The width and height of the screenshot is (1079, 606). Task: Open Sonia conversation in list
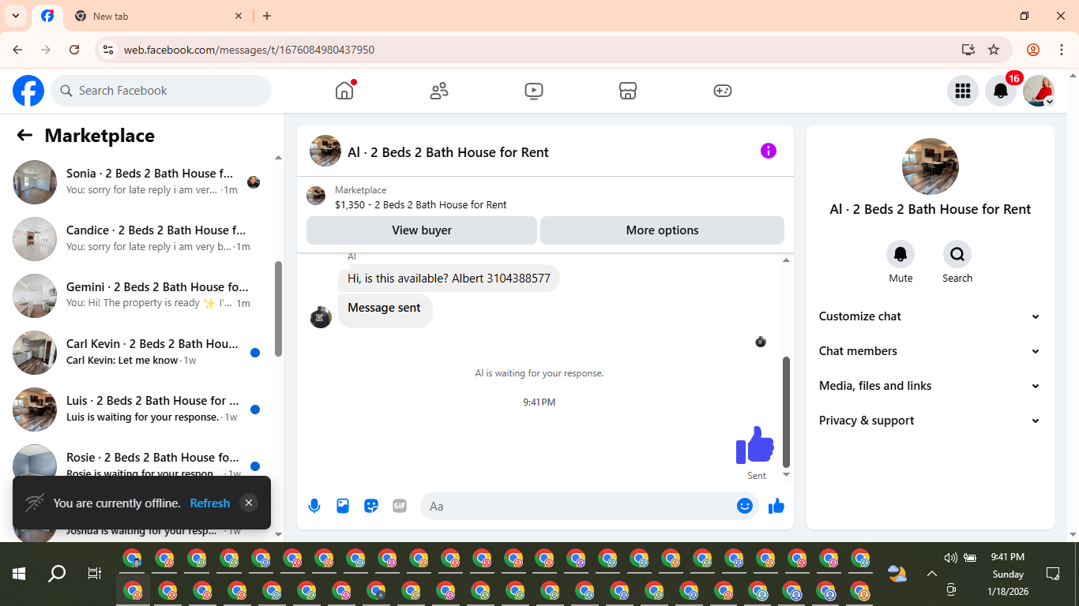tap(137, 182)
